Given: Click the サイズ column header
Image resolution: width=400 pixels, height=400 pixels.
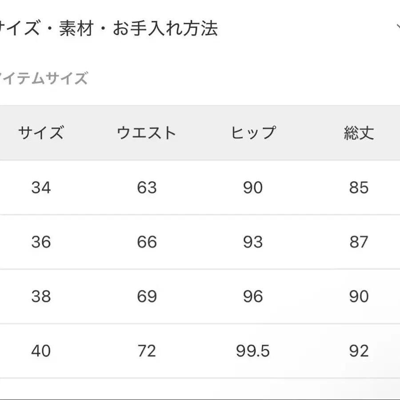Looking at the screenshot, I should click(x=42, y=132).
